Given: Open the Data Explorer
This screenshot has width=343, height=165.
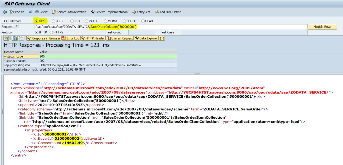Looking at the screenshot, I should (146, 38).
